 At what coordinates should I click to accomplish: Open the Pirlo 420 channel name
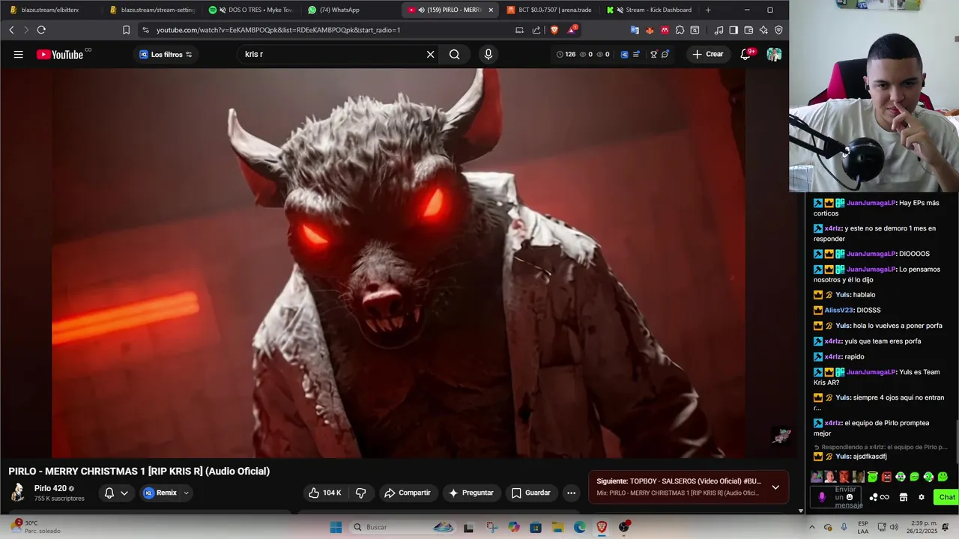click(x=50, y=488)
